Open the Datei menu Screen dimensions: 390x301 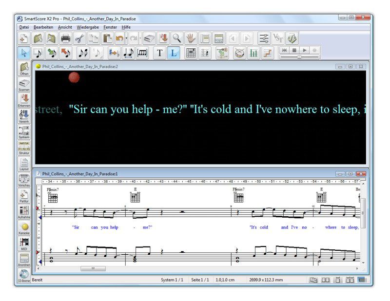coord(24,27)
